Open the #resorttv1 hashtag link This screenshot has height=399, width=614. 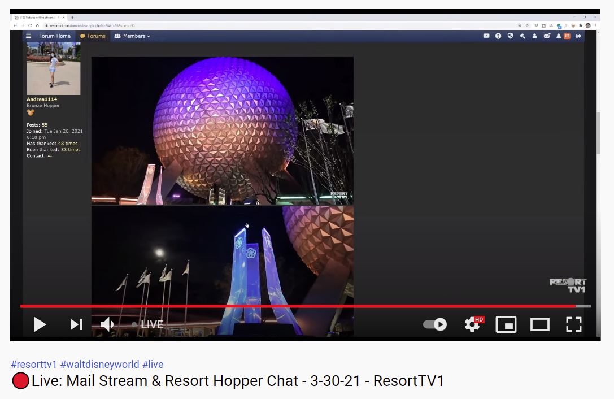pos(34,365)
